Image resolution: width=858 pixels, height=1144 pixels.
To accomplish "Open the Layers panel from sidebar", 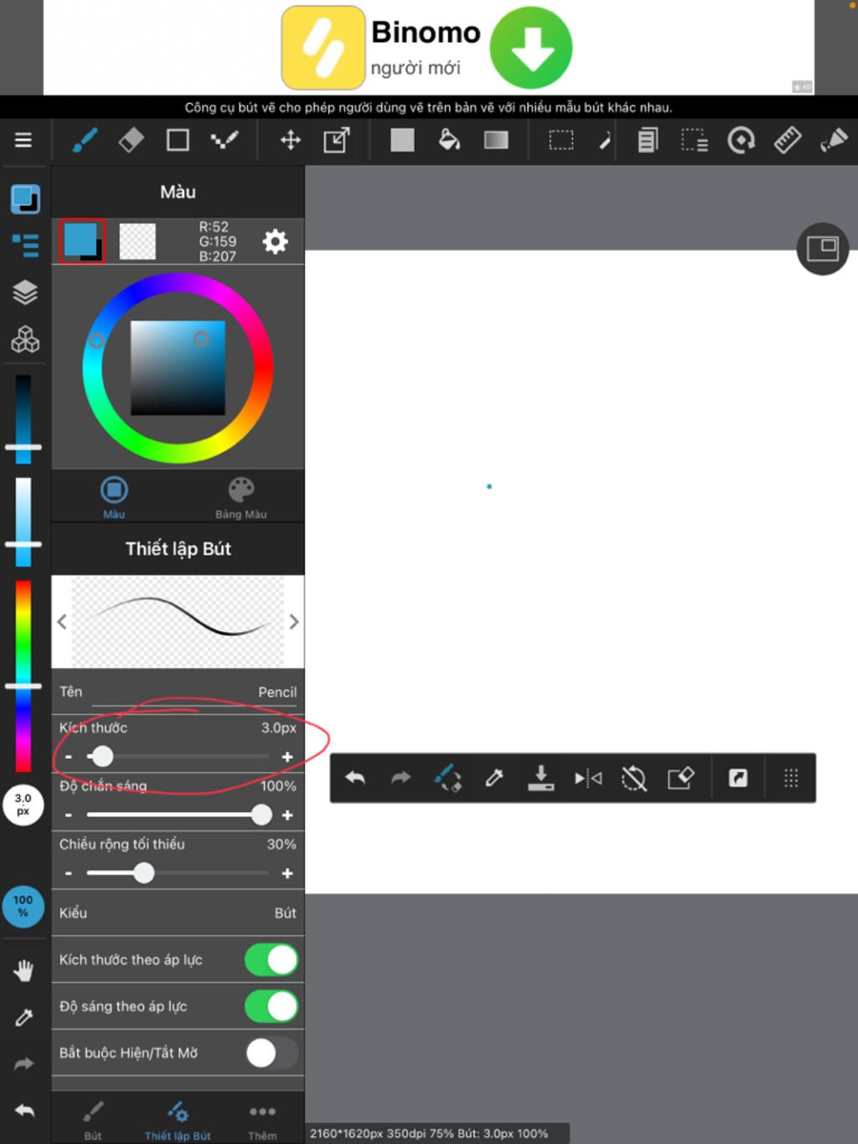I will (25, 292).
